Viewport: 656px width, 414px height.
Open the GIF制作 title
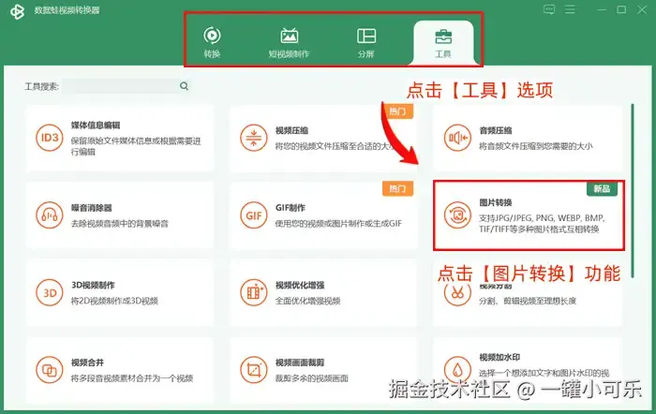click(x=290, y=208)
